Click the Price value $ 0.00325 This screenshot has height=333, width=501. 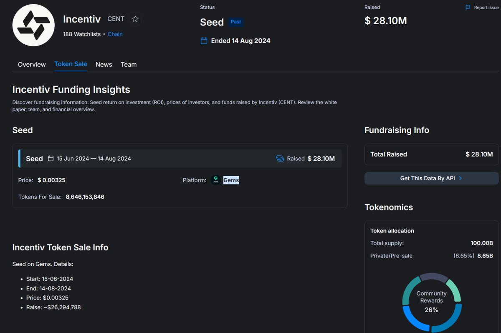coord(51,180)
